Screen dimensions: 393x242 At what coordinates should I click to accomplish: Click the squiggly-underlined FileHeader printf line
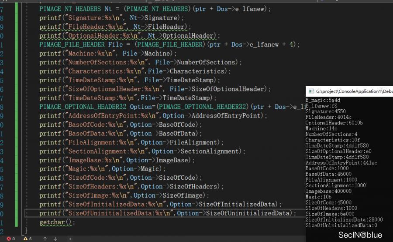point(114,27)
